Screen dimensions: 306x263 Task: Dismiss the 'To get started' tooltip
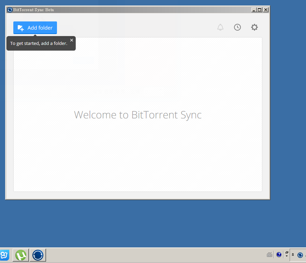[x=72, y=40]
